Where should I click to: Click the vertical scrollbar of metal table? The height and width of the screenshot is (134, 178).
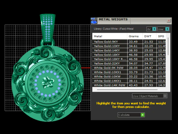coord(168,47)
